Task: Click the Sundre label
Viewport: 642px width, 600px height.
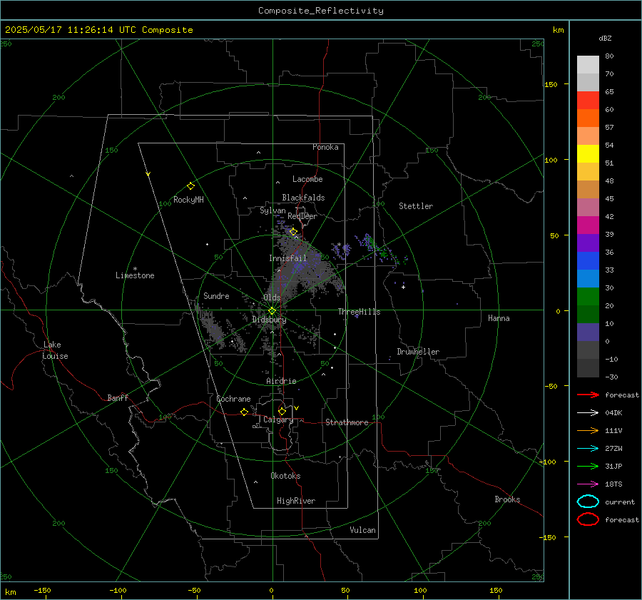Action: pos(216,295)
